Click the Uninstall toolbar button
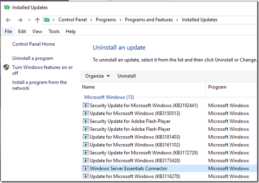This screenshot has height=183, width=259. point(127,76)
